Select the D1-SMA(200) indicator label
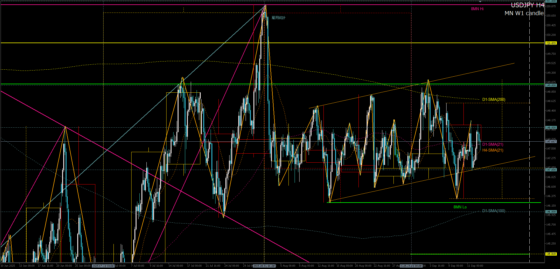The width and height of the screenshot is (560, 269). tap(494, 100)
